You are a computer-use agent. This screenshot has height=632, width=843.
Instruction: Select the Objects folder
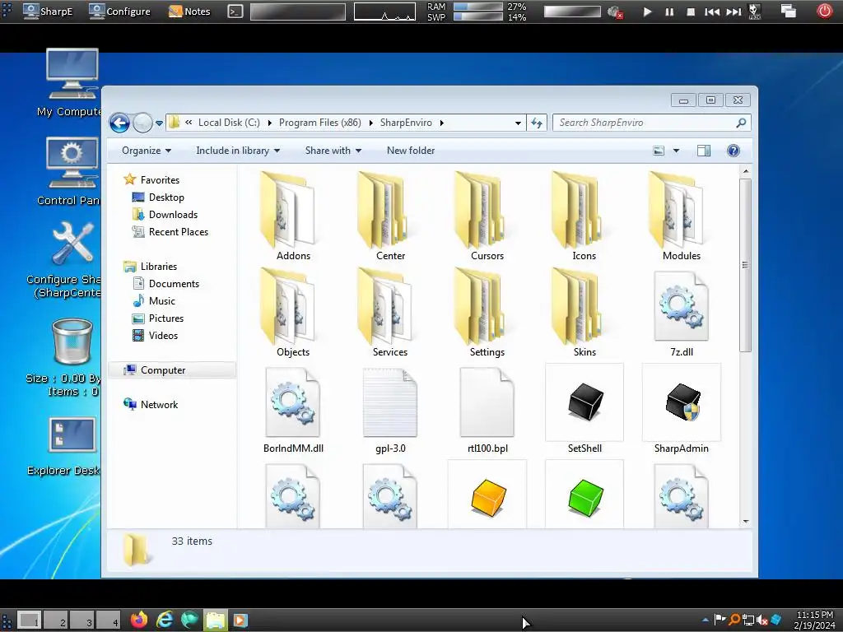click(x=293, y=313)
